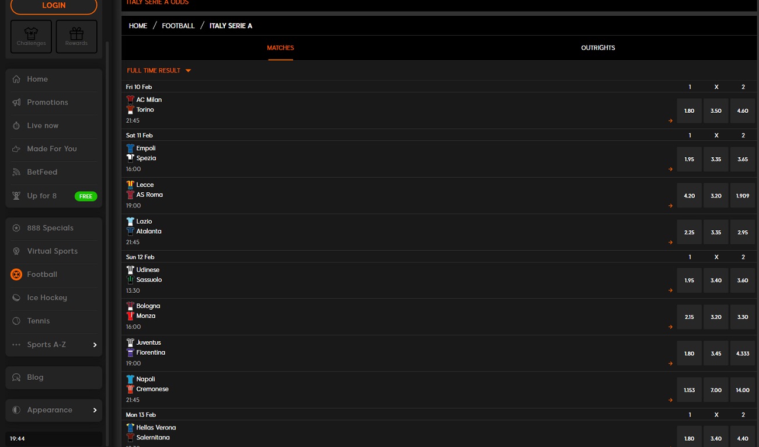Viewport: 759px width, 447px height.
Task: Click the Ice Hockey puck icon
Action: tap(16, 297)
